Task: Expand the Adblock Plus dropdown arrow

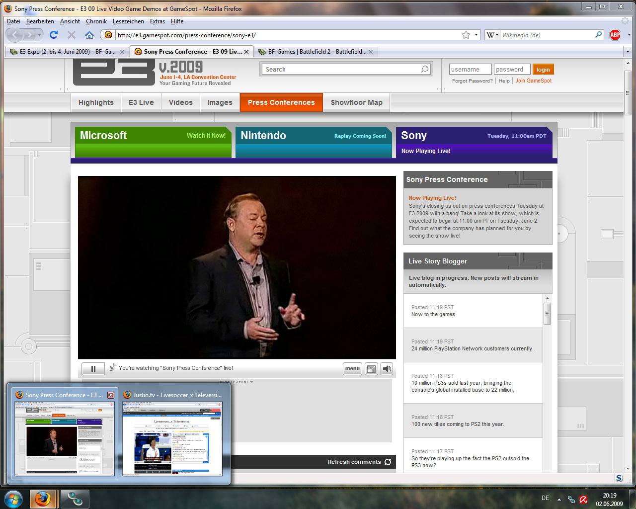Action: click(x=629, y=35)
